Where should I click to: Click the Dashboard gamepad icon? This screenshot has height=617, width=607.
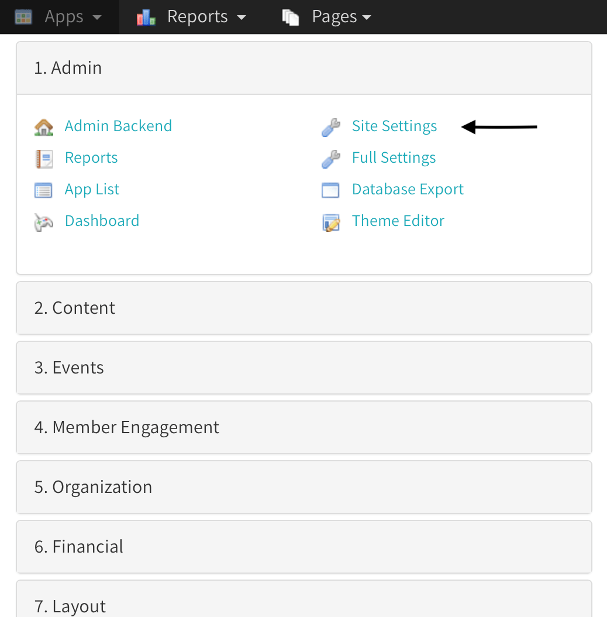[44, 220]
